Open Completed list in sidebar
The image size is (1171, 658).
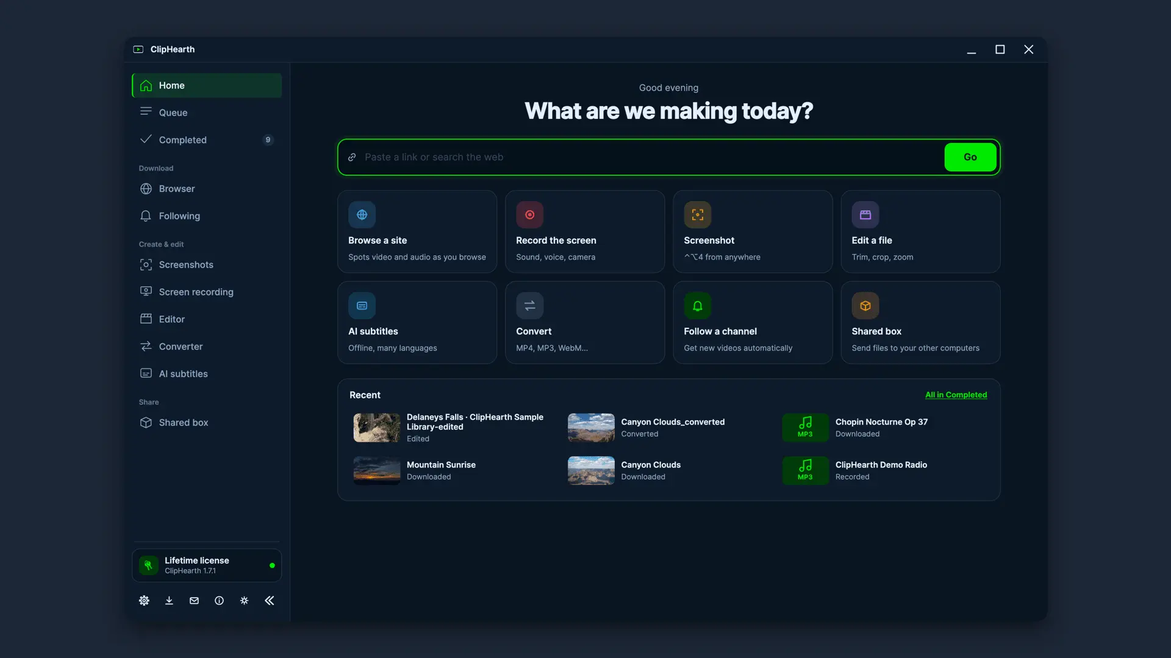(x=207, y=140)
